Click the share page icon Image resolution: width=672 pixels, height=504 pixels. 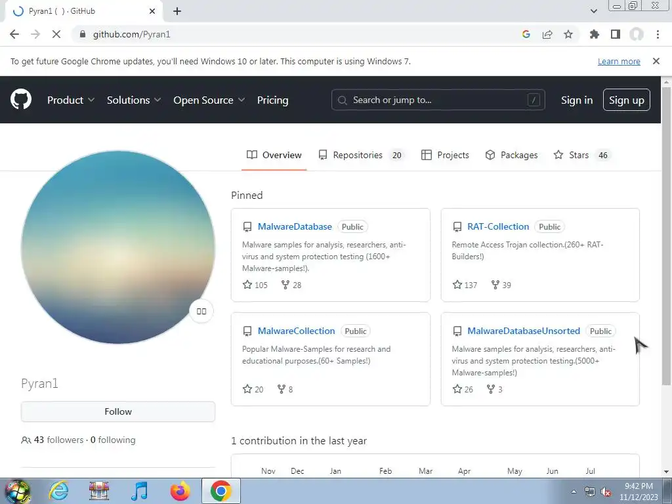(x=547, y=34)
